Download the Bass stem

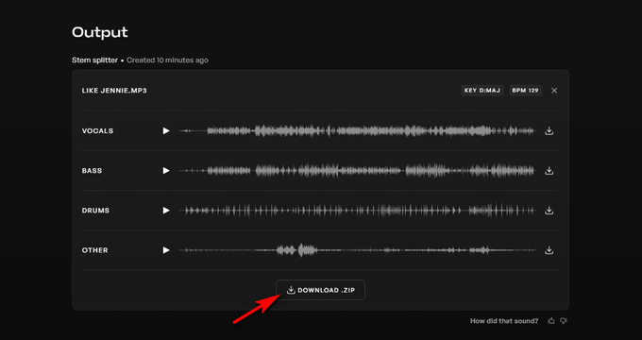click(549, 171)
